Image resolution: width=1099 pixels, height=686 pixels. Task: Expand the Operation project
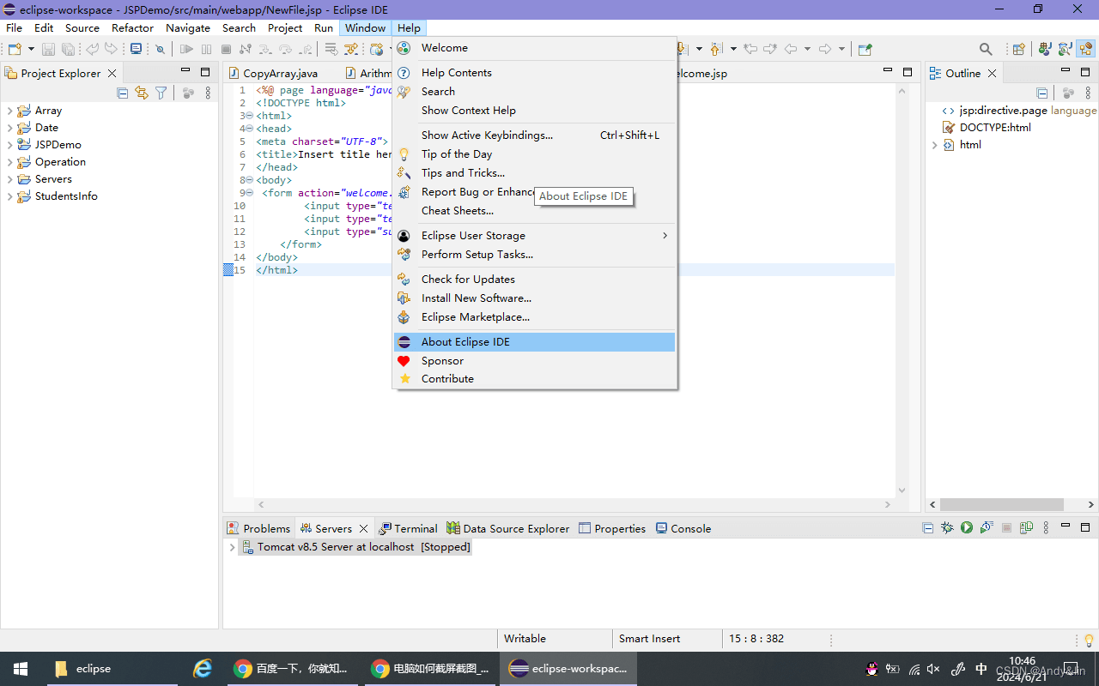(x=9, y=162)
